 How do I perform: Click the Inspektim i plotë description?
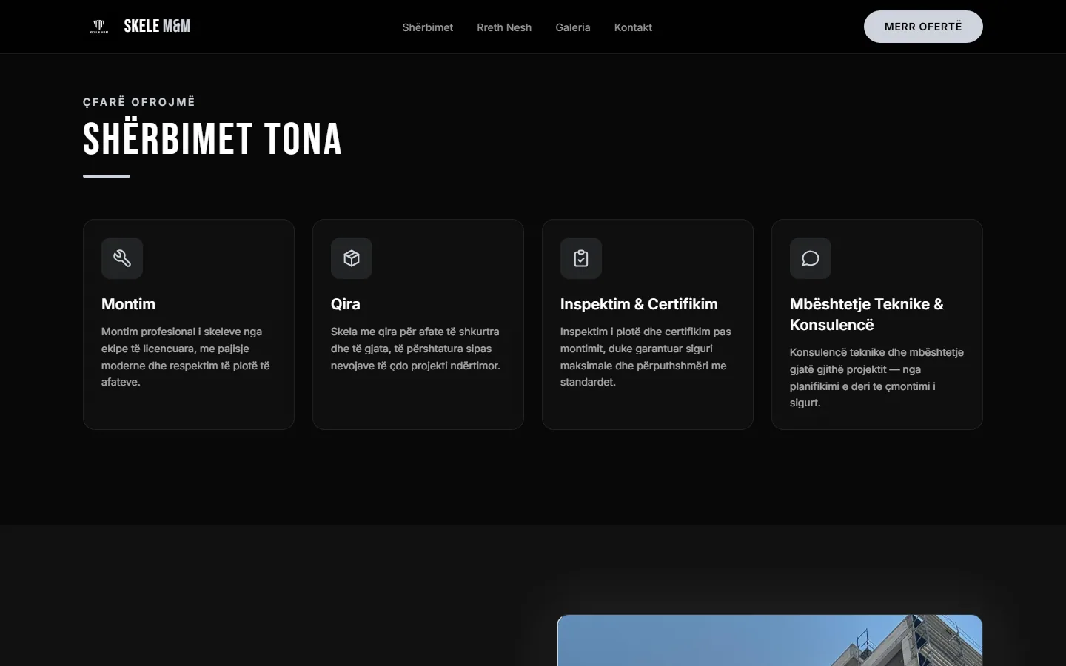pyautogui.click(x=646, y=357)
